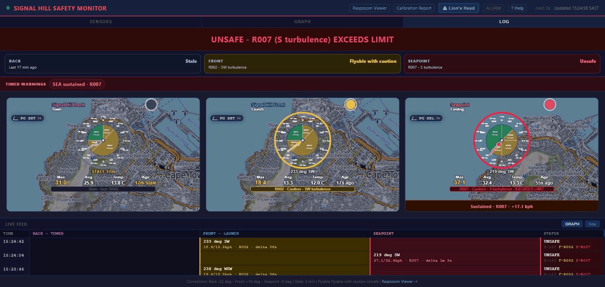
Task: Open the Help button
Action: coord(517,8)
